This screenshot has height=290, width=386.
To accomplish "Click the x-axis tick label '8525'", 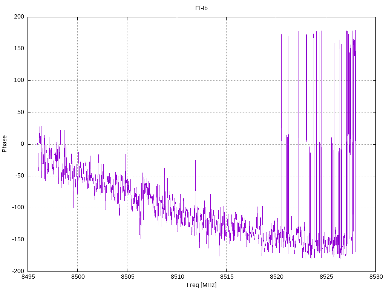I will (326, 277).
